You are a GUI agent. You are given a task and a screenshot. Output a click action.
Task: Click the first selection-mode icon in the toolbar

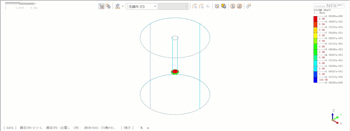pyautogui.click(x=101, y=6)
